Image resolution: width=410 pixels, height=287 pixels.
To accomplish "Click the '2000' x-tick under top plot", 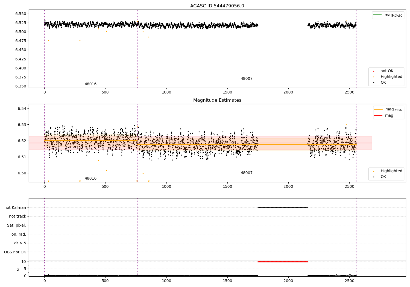I will click(x=288, y=92).
